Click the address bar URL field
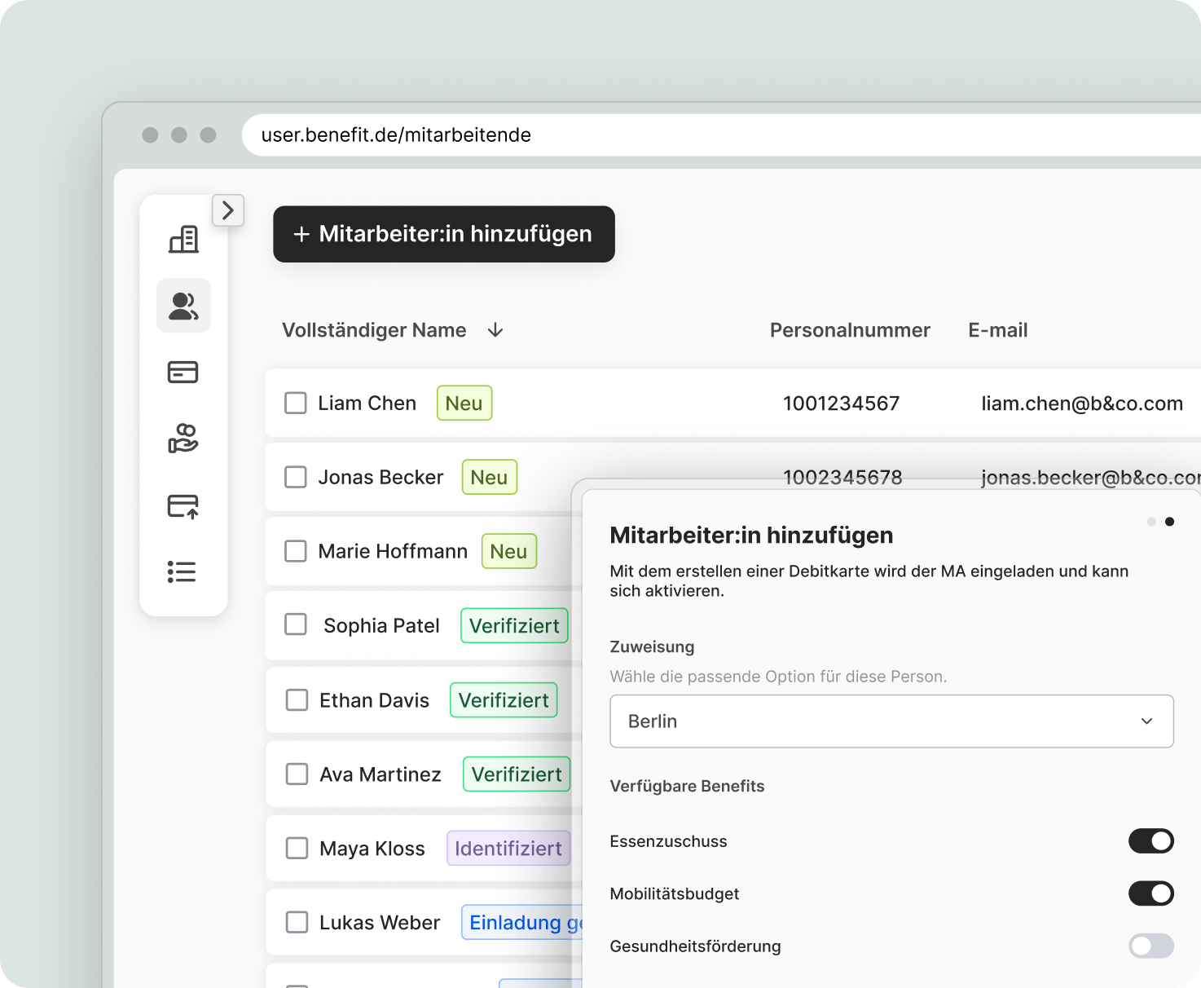The image size is (1201, 988). click(x=721, y=135)
